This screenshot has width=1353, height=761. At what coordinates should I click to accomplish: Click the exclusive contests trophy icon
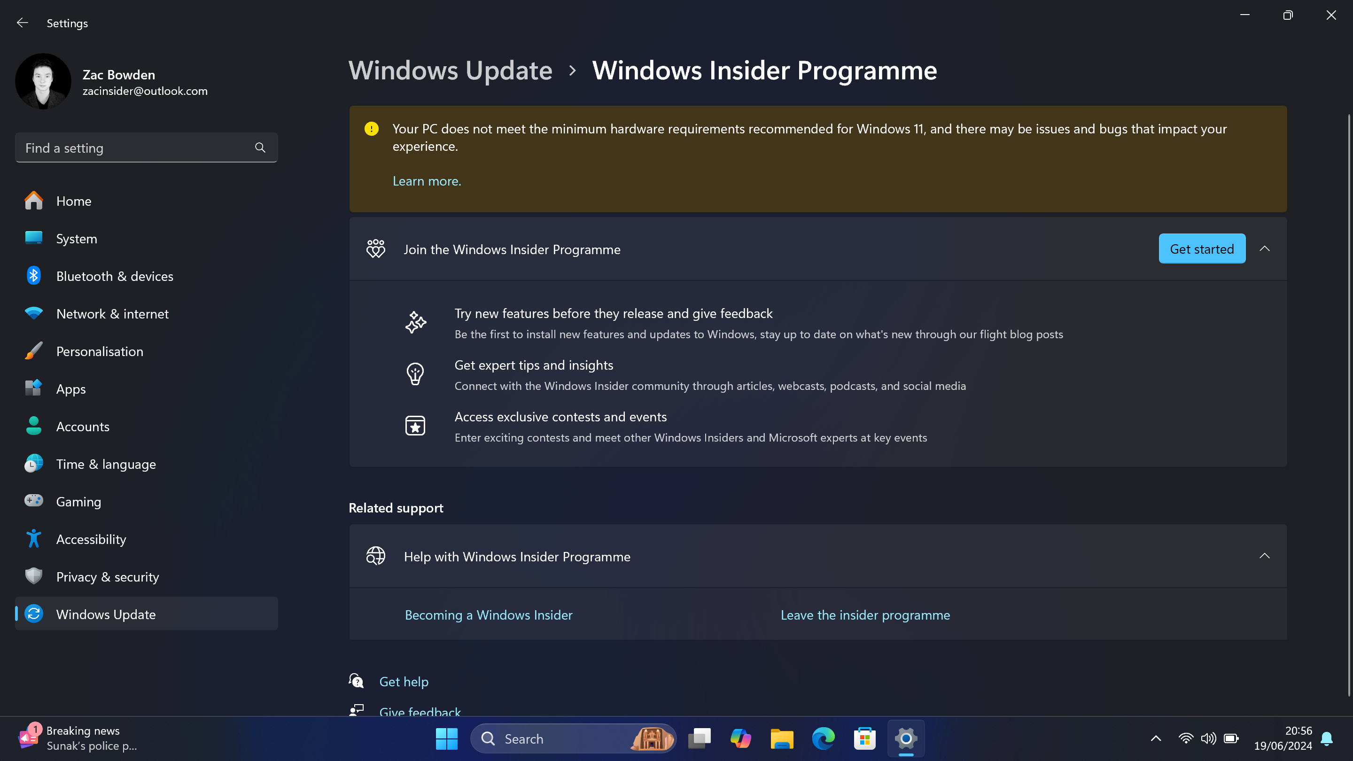point(415,426)
